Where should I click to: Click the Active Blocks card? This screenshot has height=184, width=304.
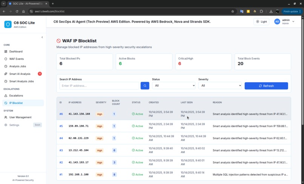(144, 62)
